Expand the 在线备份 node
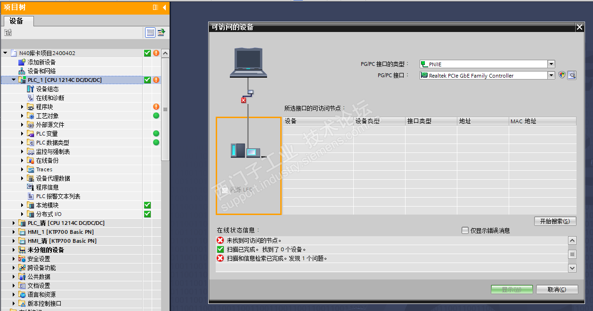 22,160
